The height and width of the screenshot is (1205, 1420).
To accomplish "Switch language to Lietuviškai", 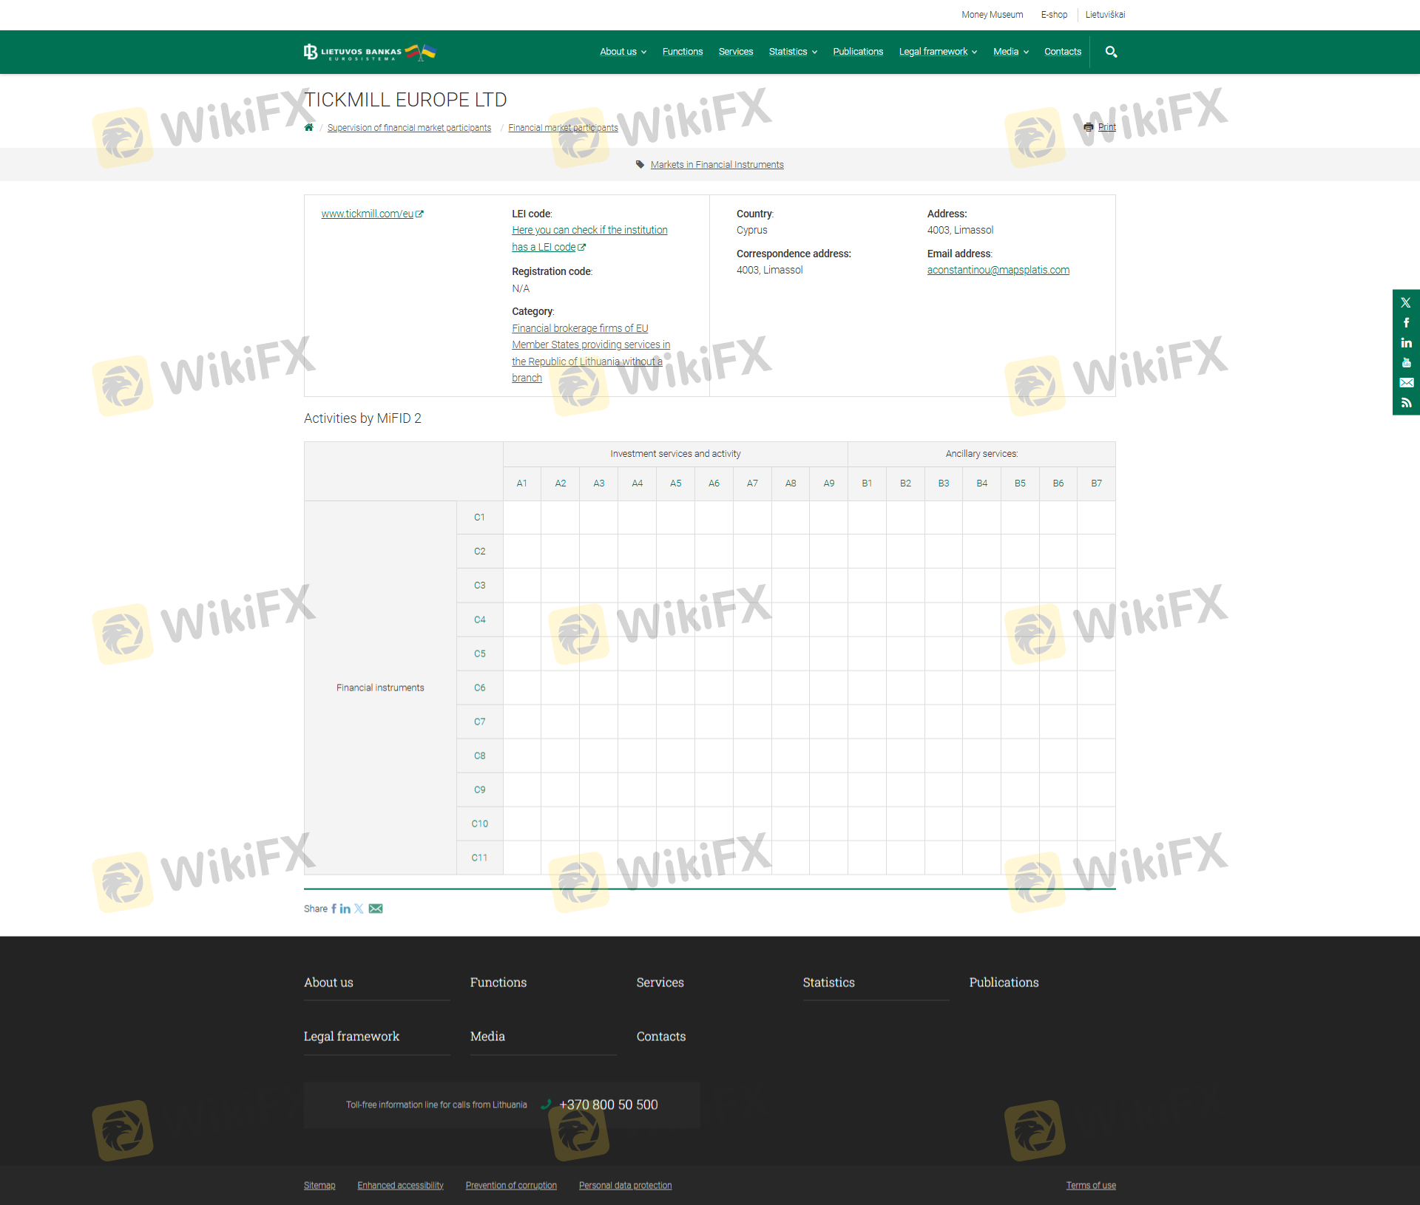I will click(1105, 15).
